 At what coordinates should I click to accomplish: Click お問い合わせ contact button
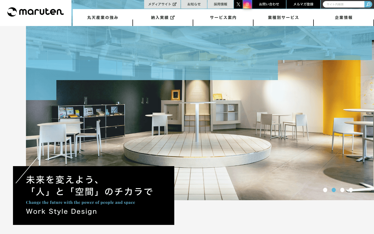269,4
